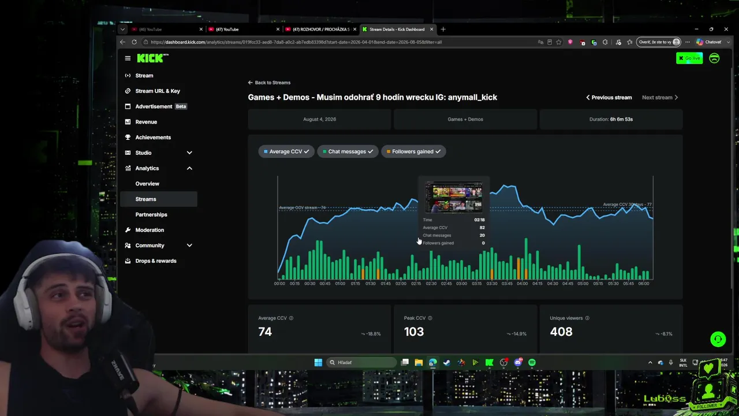739x416 pixels.
Task: Open the Spotify-style avatar in the dashboard header
Action: (714, 58)
